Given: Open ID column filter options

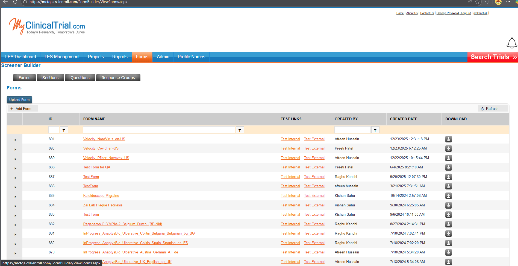Looking at the screenshot, I should coord(64,130).
